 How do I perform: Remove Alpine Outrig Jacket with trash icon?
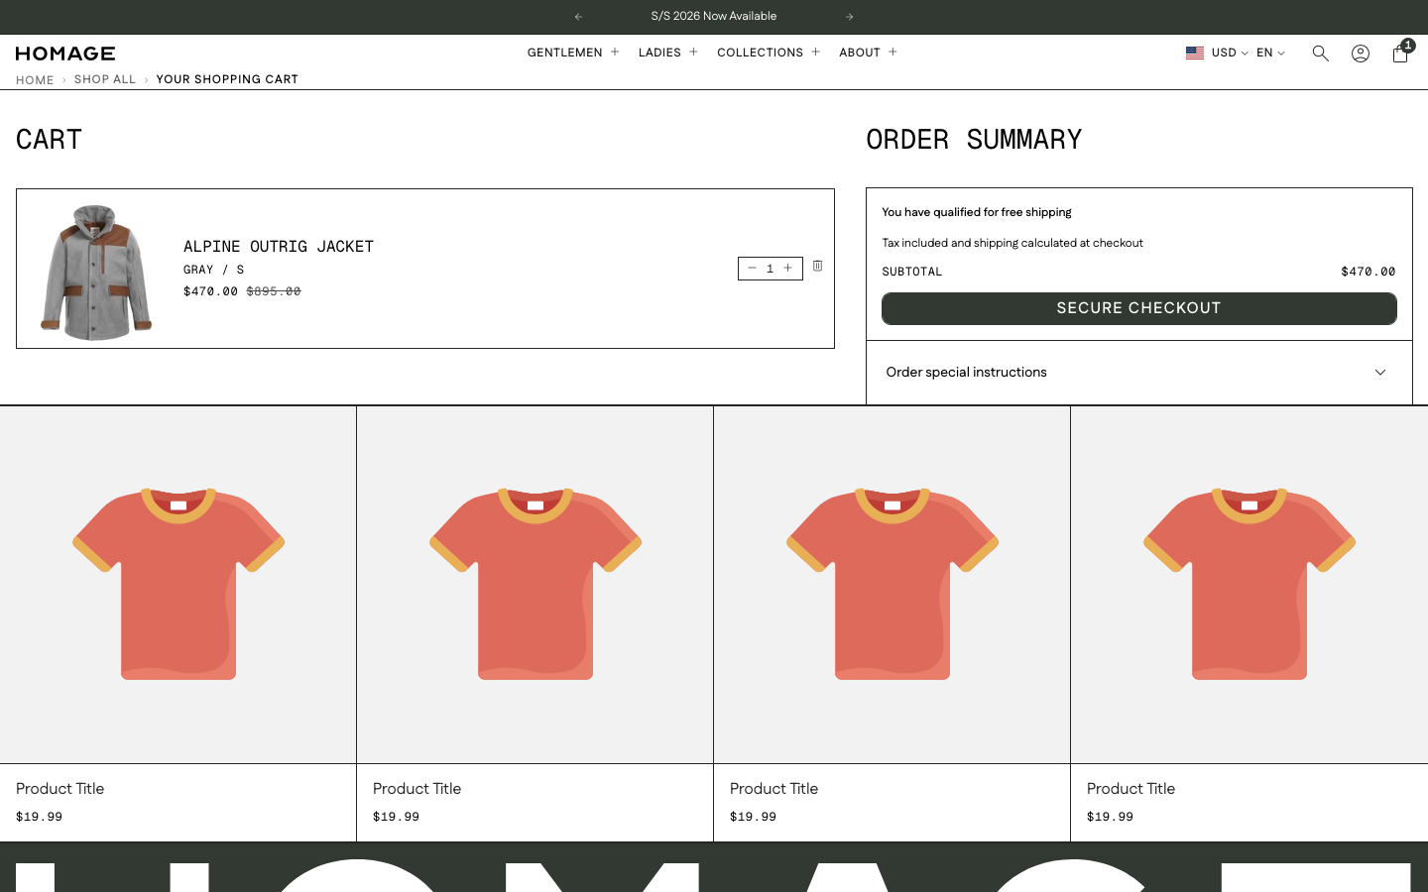point(818,266)
